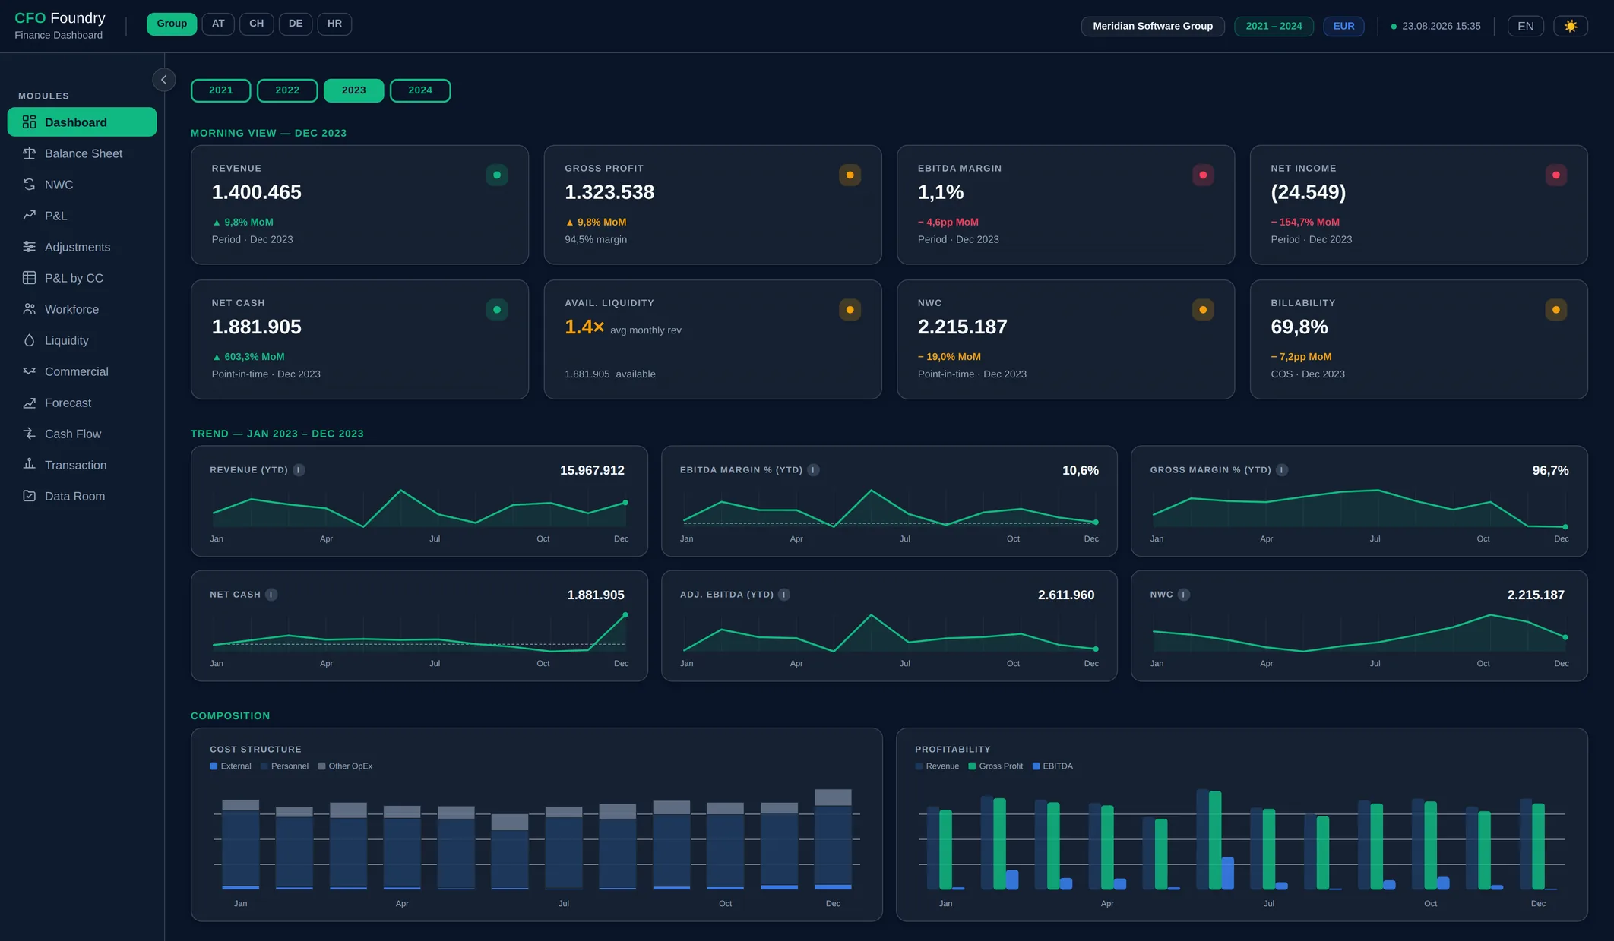
Task: Click the CFO Foundry logo title
Action: (60, 18)
